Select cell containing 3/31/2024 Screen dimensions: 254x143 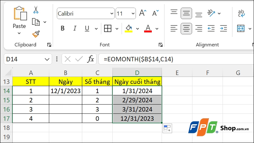(x=137, y=109)
